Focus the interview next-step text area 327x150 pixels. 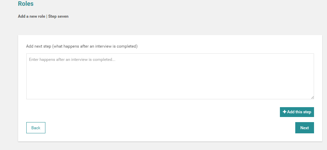tap(170, 76)
